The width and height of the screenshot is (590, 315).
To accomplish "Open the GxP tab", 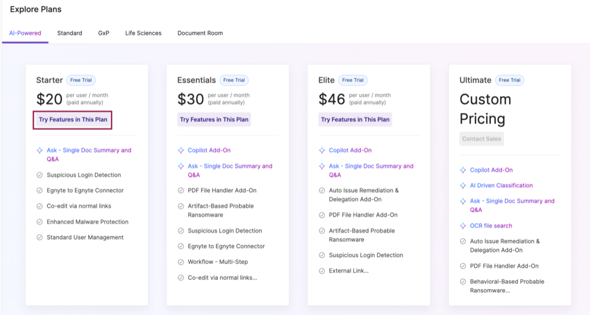I will 103,33.
